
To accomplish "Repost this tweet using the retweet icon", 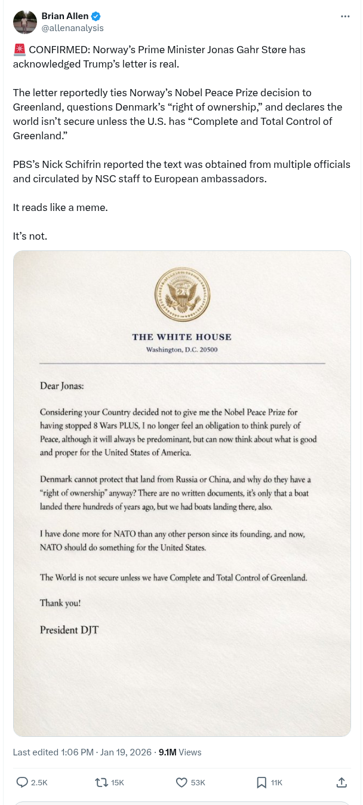I will click(102, 782).
